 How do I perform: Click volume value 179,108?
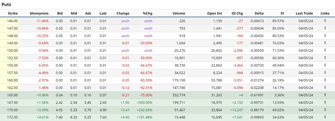pos(178,80)
